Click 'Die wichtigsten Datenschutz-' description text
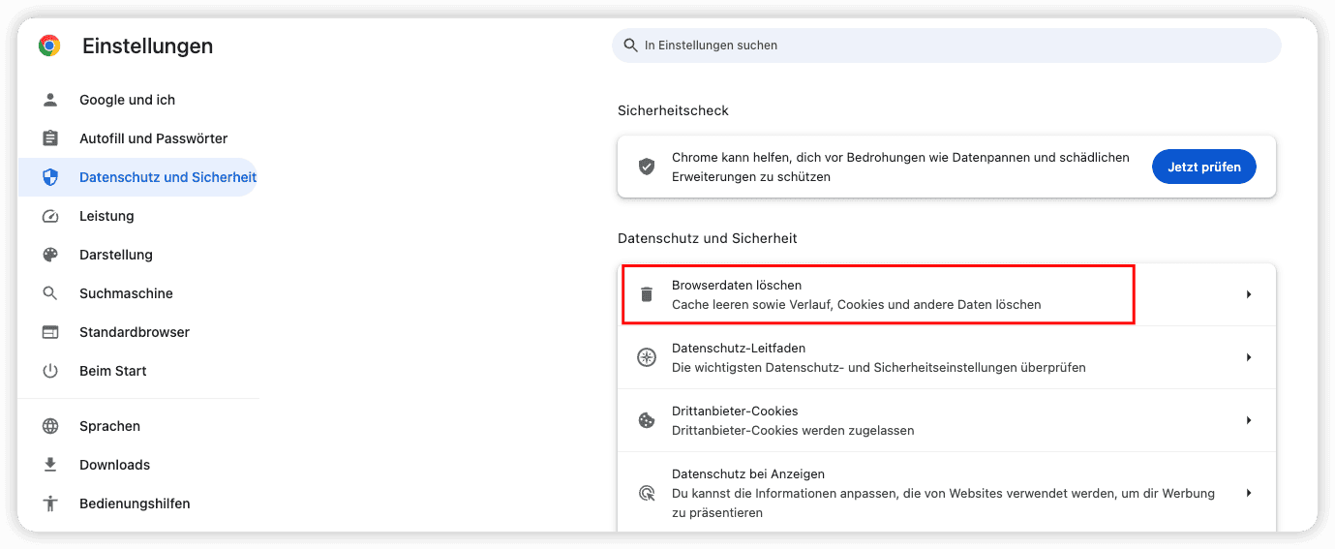The height and width of the screenshot is (549, 1335). [x=878, y=367]
